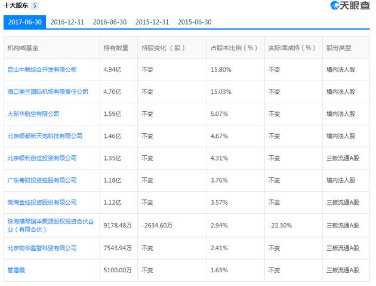Switch to the 2015-12-31 tab
The image size is (376, 286).
point(152,22)
